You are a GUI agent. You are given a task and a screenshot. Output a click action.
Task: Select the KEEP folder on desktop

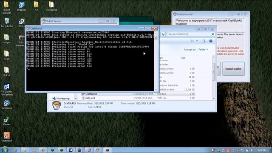[7, 55]
